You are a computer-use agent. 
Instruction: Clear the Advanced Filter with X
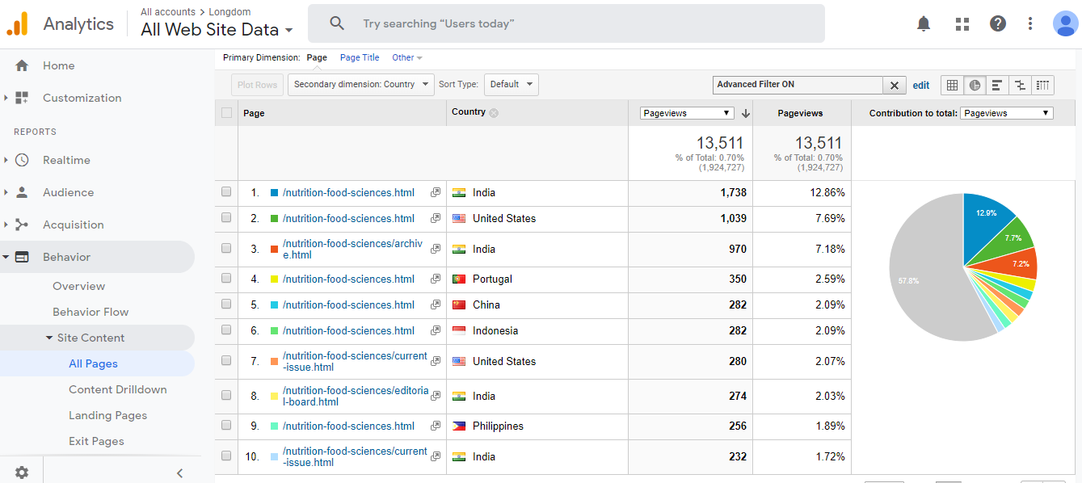point(894,85)
